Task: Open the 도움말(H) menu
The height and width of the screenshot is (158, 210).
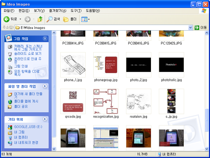Action: [x=93, y=11]
